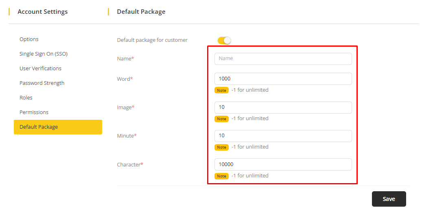422x216 pixels.
Task: Open the Options settings section
Action: pyautogui.click(x=29, y=39)
